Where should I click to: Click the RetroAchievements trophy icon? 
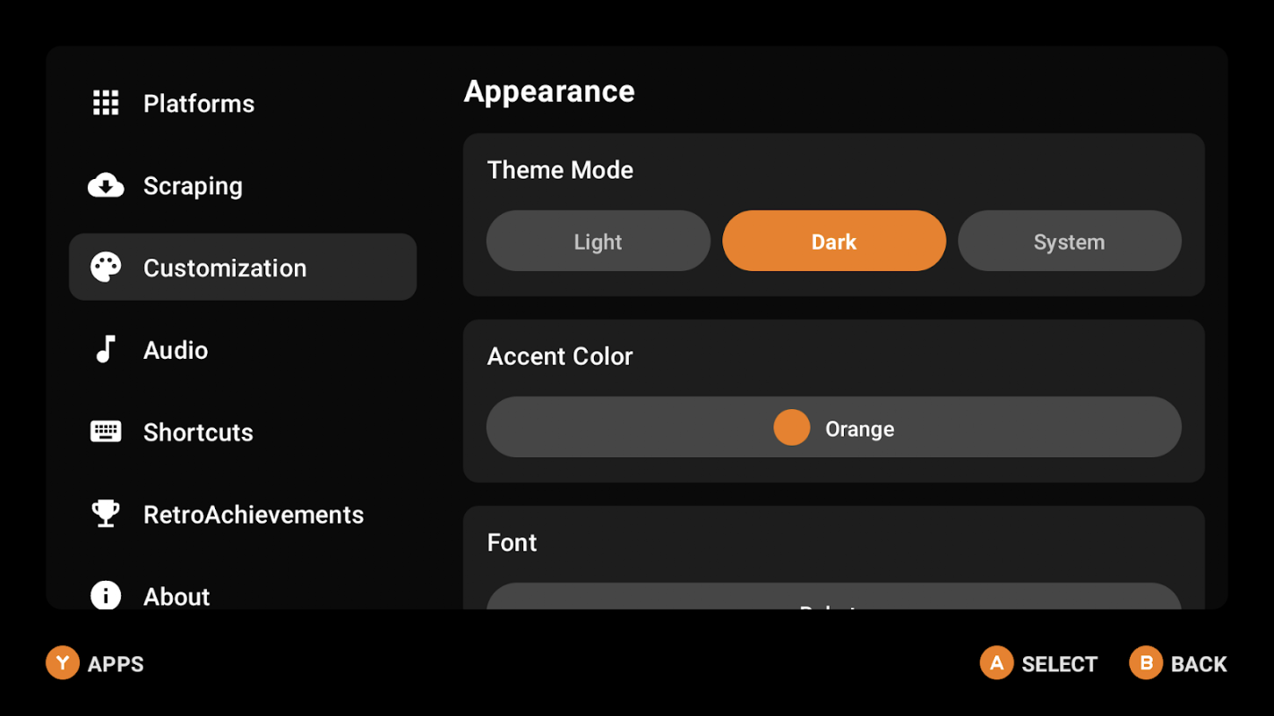(x=106, y=514)
